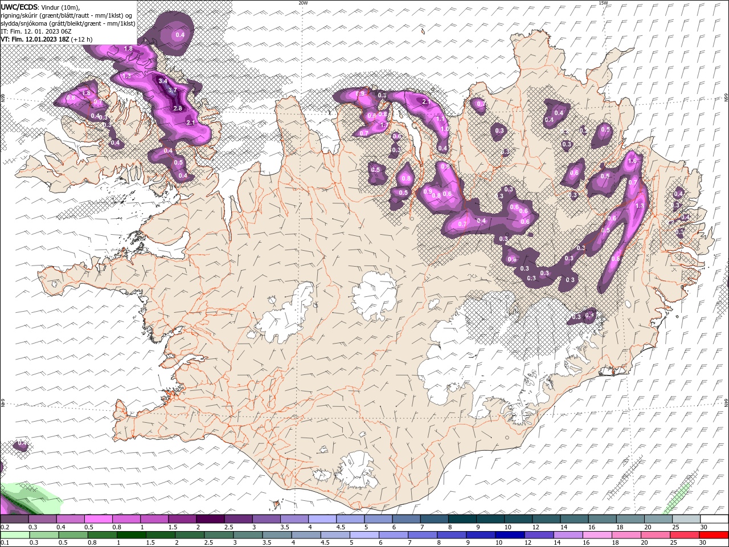Click the 'slydda/snjókoma' legend description line

coord(68,23)
